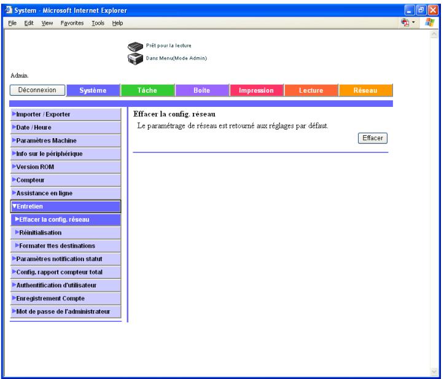
Task: Click the 'Le paramétrage de réseau' description
Action: pyautogui.click(x=233, y=126)
